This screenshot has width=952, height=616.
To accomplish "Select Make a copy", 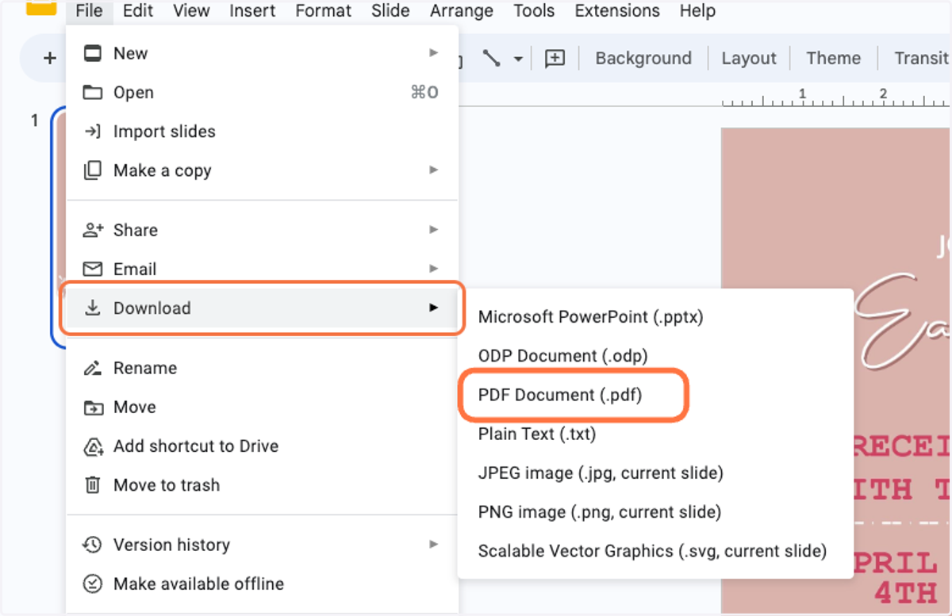I will point(262,170).
